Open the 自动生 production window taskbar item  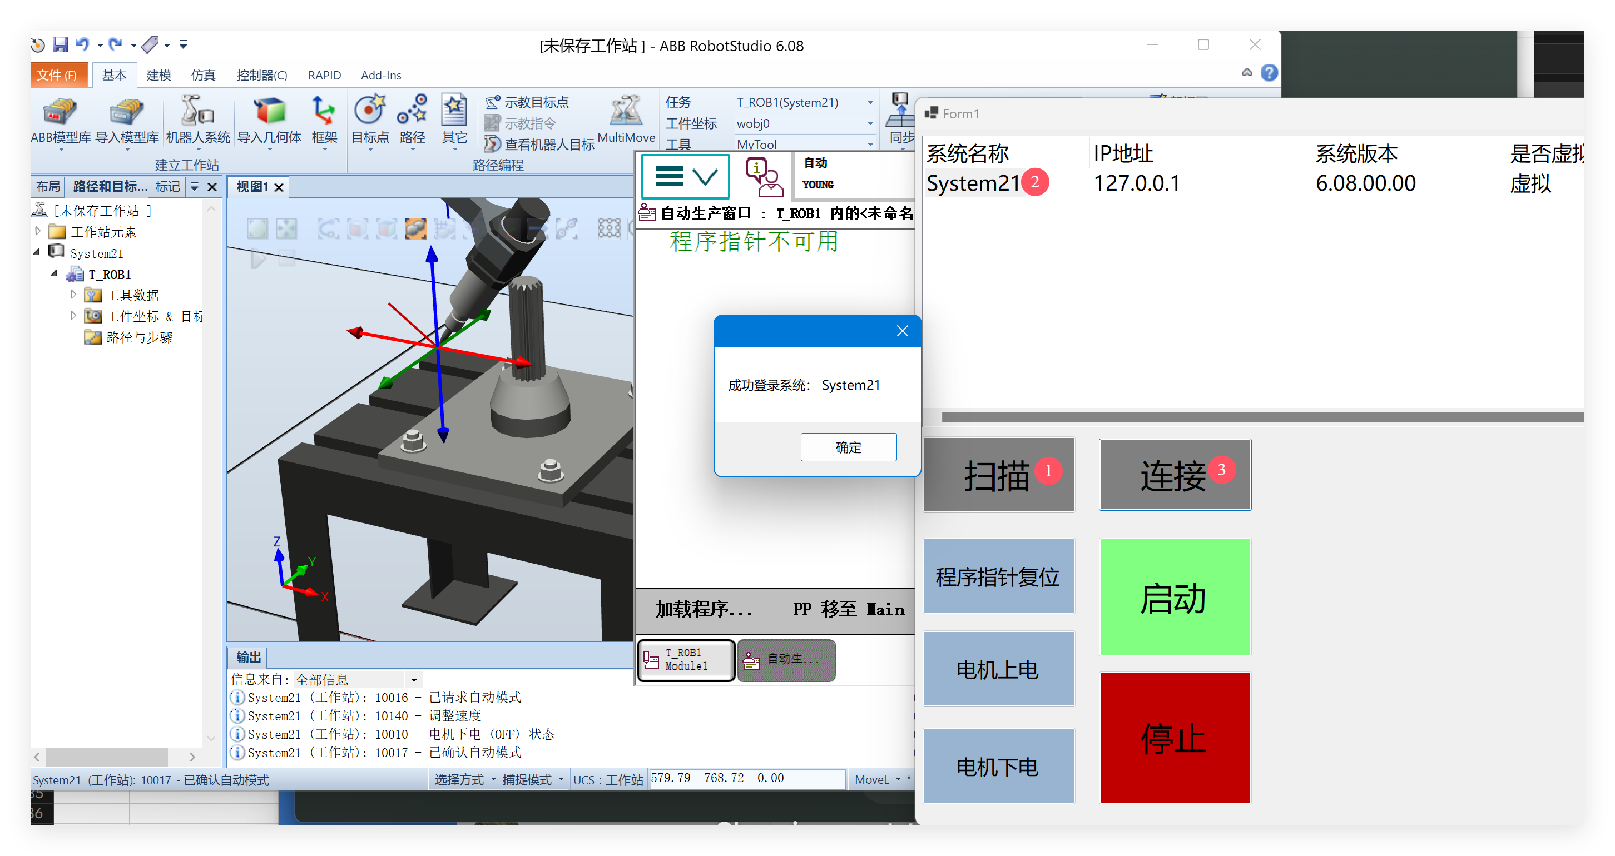786,659
